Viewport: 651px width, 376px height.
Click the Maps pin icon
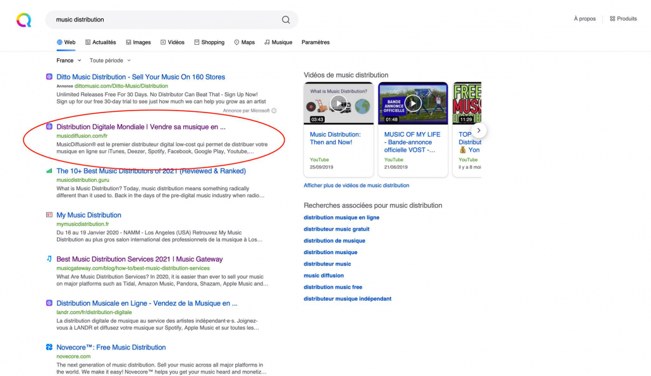236,42
